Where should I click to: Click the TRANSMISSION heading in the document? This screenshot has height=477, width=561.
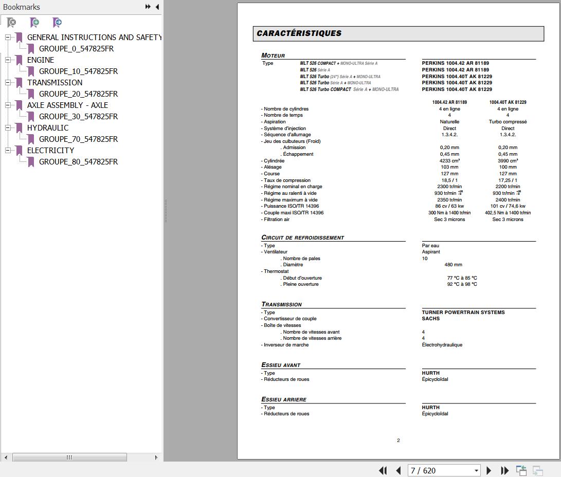click(x=282, y=304)
